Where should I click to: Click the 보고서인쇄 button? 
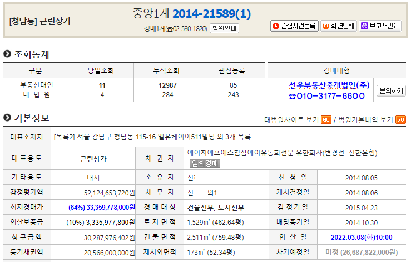(x=380, y=26)
